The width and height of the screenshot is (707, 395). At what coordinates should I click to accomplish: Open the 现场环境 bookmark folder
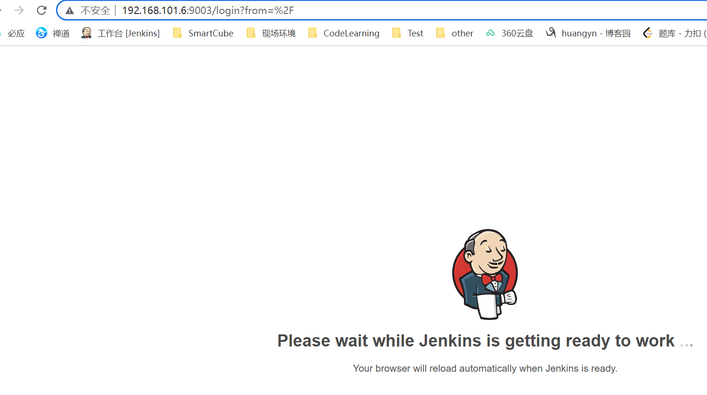point(271,33)
